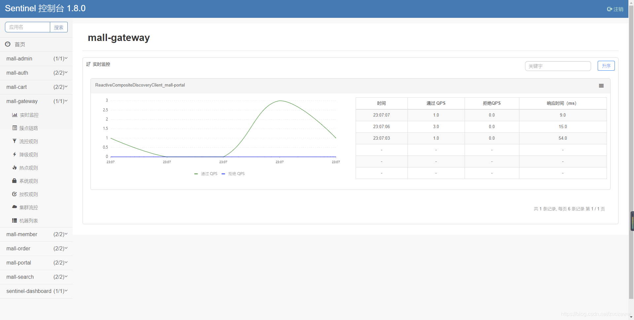Click the cluster link list icon
634x320 pixels.
tap(15, 128)
